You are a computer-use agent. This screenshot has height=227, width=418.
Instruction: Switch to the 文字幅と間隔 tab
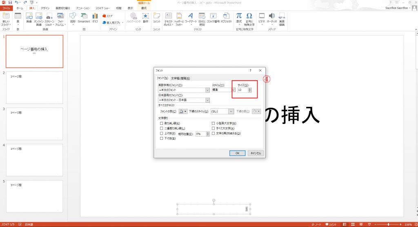(x=180, y=78)
